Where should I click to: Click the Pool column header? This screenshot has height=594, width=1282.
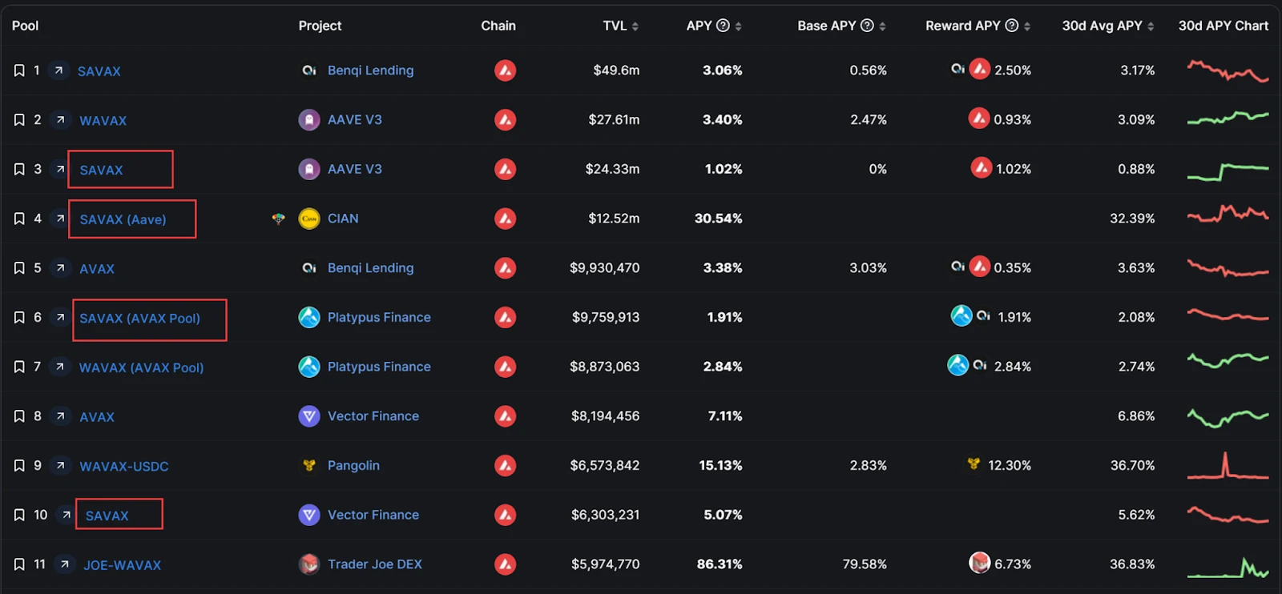25,26
